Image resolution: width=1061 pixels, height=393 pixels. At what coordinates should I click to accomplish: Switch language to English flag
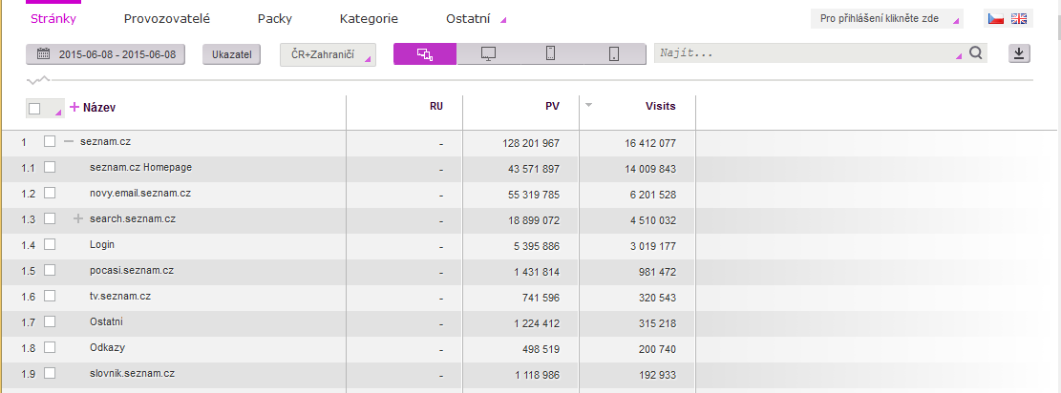tap(1019, 19)
